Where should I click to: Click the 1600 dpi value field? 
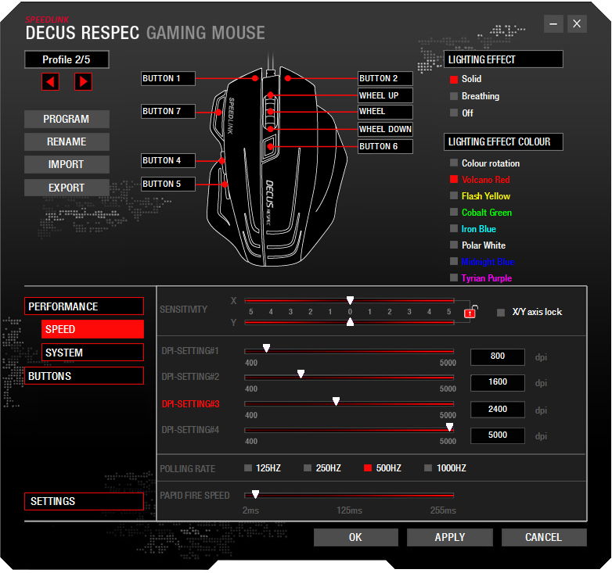498,382
